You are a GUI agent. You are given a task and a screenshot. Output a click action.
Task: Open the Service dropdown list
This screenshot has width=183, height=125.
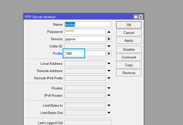(109, 39)
